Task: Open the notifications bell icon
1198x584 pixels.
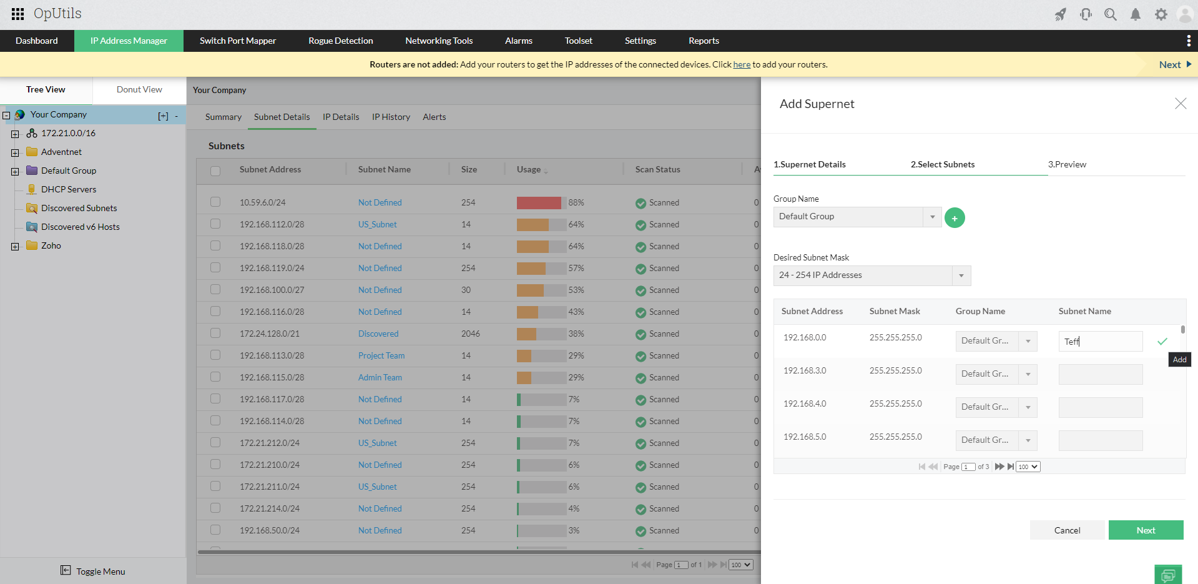Action: coord(1135,14)
